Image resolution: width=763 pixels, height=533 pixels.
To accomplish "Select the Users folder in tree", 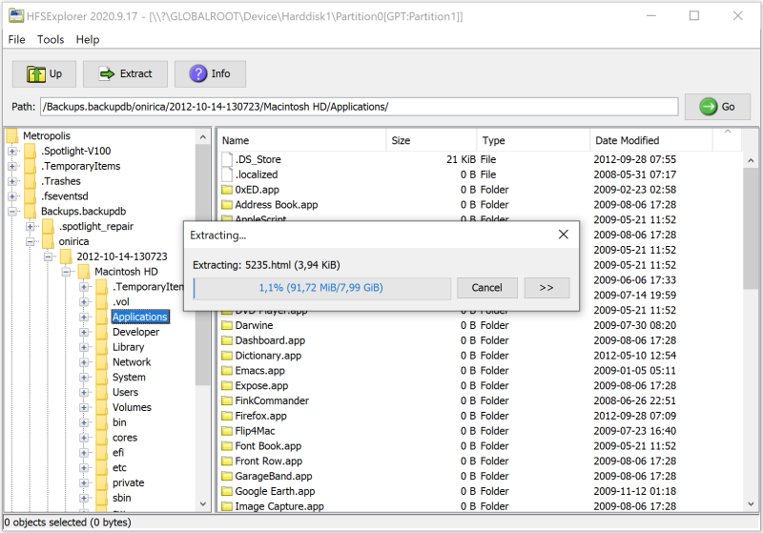I will tap(125, 393).
